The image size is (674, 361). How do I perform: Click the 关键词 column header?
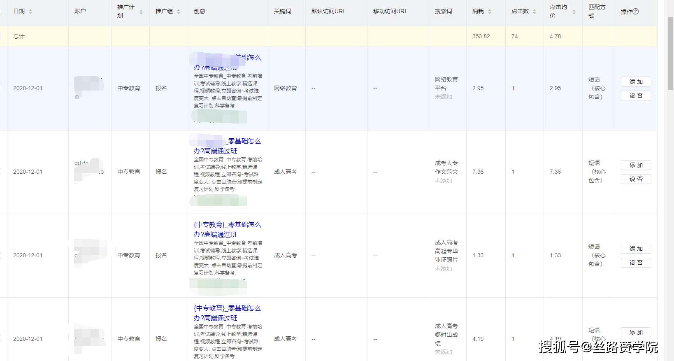pos(283,11)
